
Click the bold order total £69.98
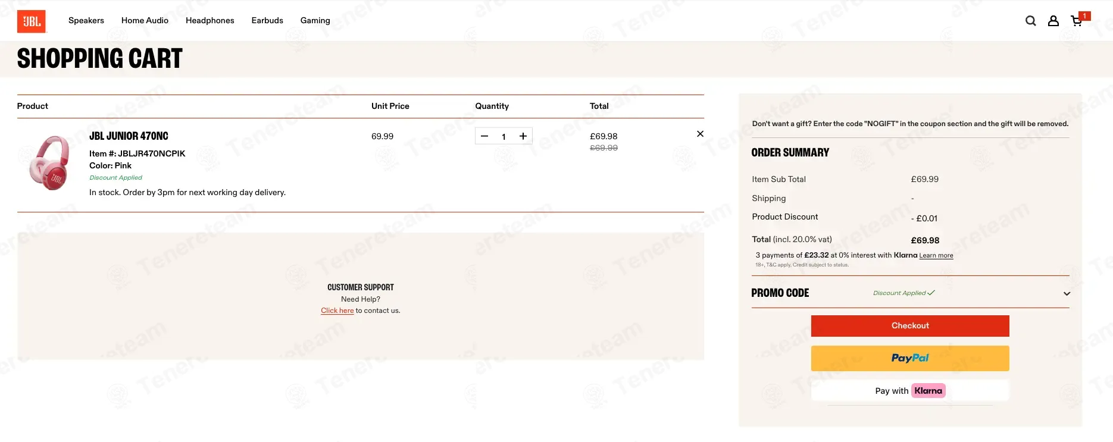[925, 240]
